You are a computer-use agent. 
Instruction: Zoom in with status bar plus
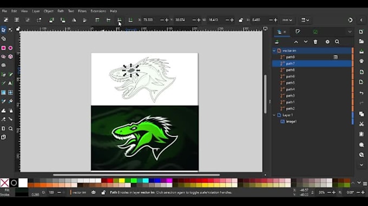pyautogui.click(x=334, y=193)
